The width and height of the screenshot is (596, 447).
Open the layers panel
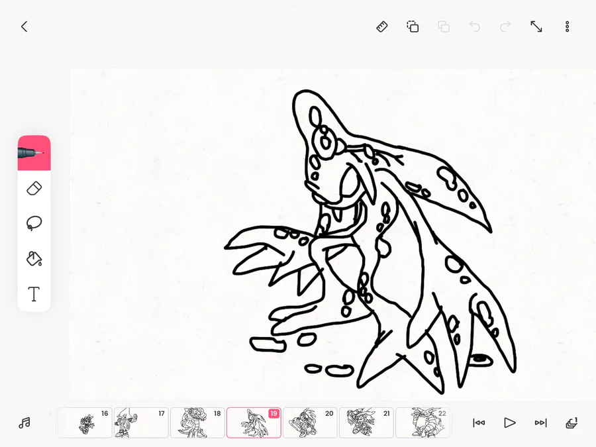coord(571,422)
